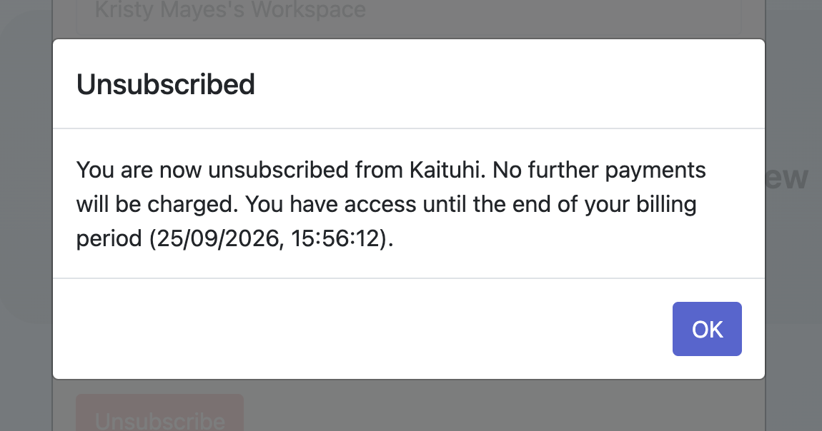Click the dimmed backdrop right of the dialog

[x=793, y=288]
